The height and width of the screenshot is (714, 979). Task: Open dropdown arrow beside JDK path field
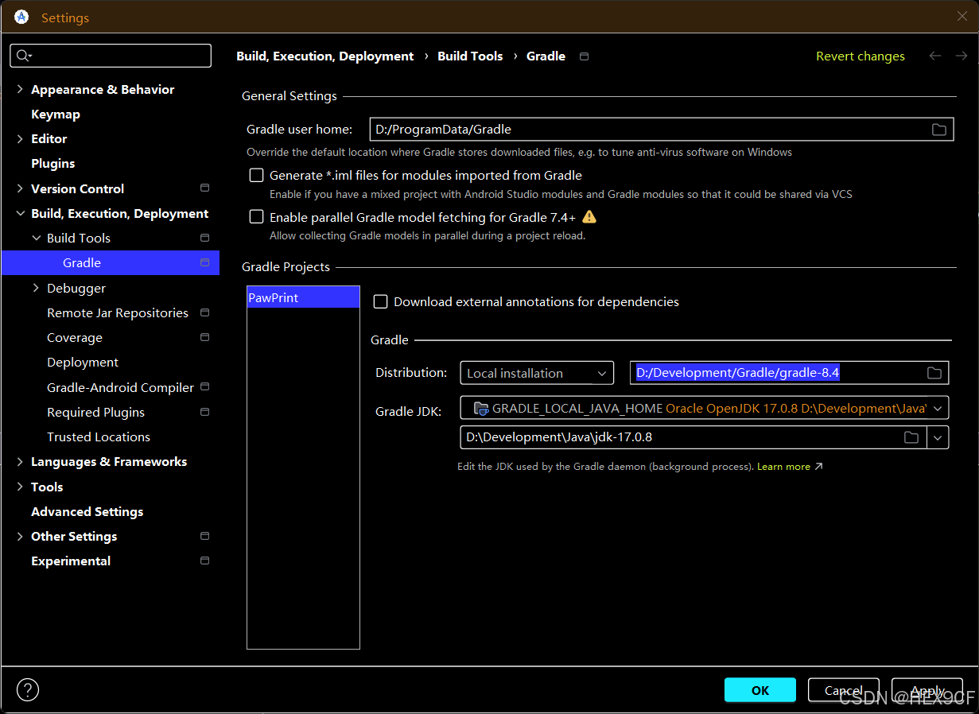pos(938,437)
